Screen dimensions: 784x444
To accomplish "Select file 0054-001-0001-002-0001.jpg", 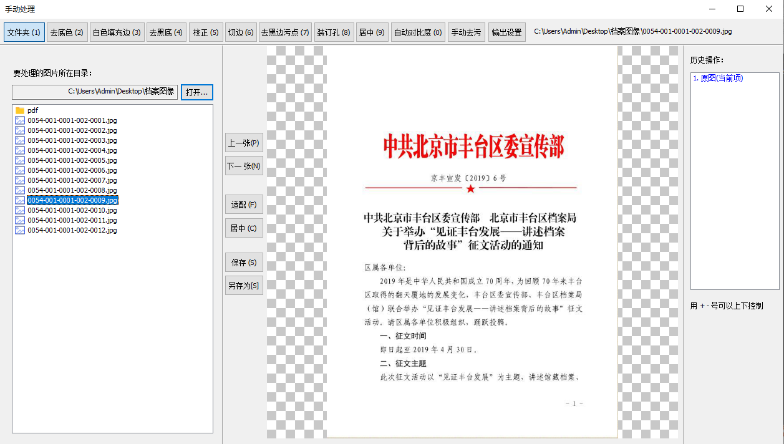I will (72, 120).
